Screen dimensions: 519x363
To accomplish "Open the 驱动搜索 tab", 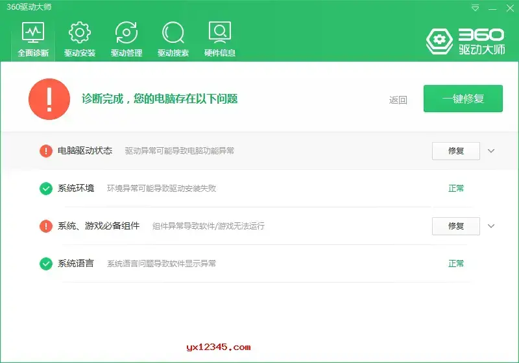I will pyautogui.click(x=173, y=39).
